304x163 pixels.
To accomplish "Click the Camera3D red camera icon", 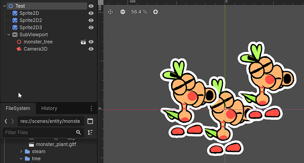I will click(x=19, y=49).
